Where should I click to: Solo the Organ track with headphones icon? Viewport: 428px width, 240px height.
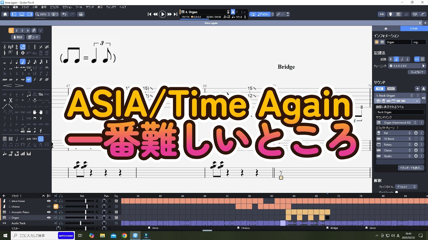[x=61, y=218]
